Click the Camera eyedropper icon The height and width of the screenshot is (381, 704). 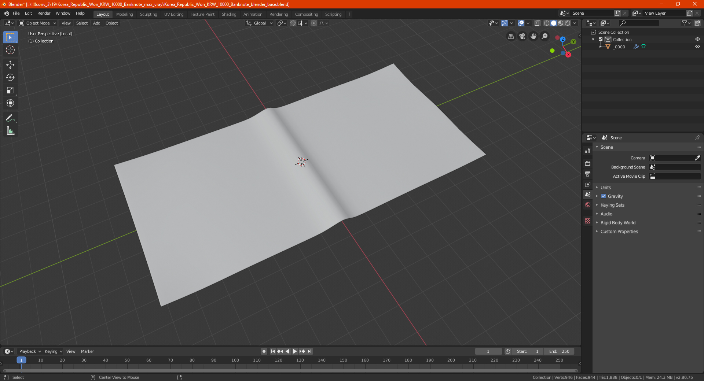(697, 158)
